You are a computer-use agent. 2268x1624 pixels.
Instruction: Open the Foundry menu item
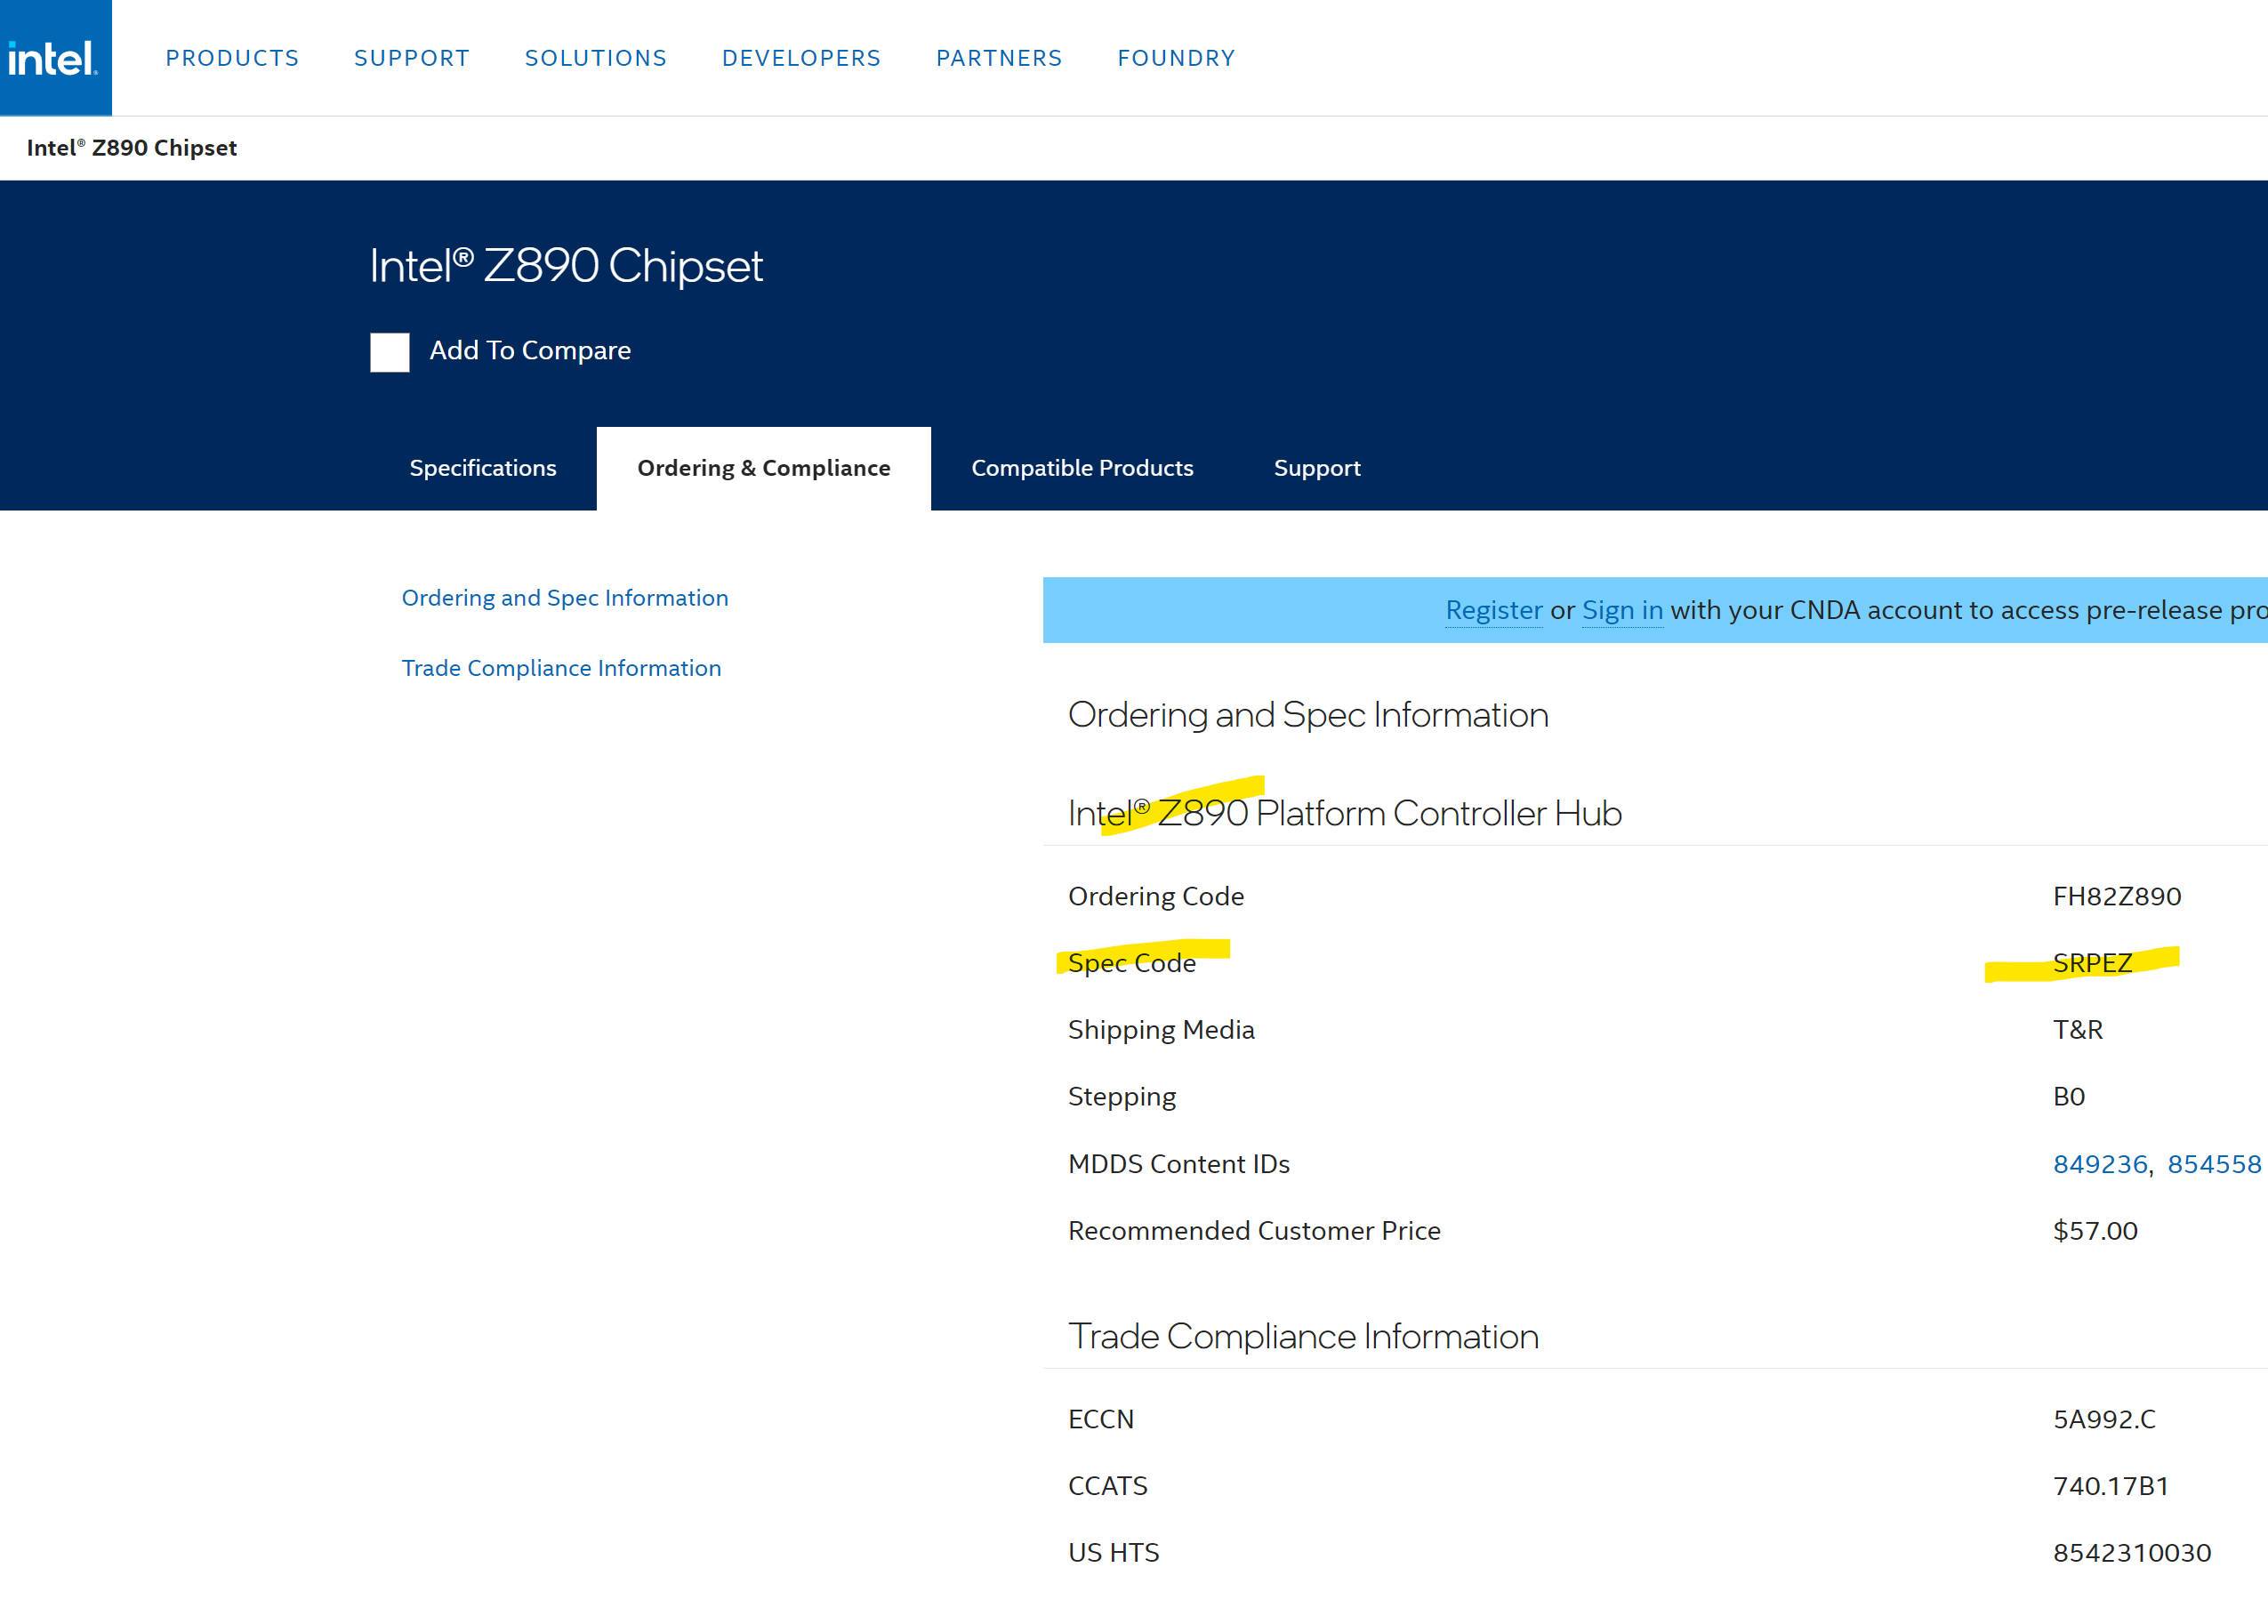pyautogui.click(x=1176, y=58)
